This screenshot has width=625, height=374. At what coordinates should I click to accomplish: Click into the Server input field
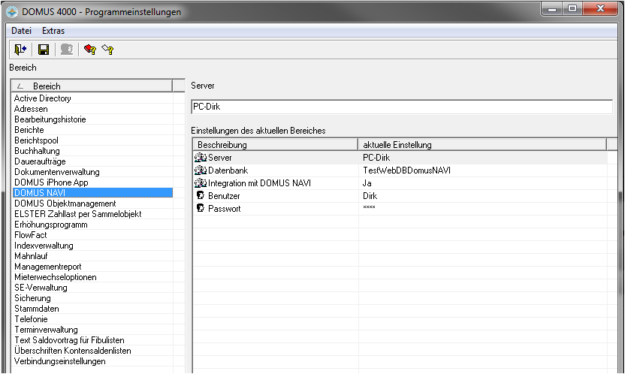(402, 107)
